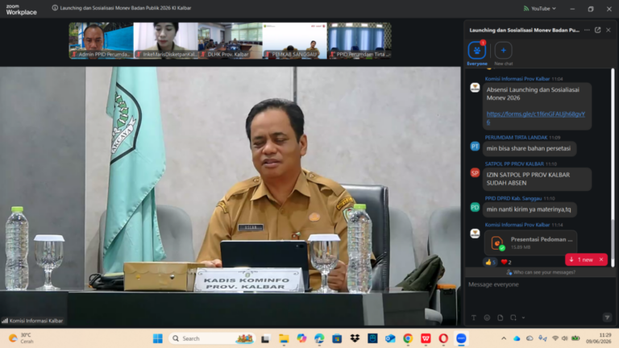Select Admin PPID Perumda participant video
The height and width of the screenshot is (348, 619).
pyautogui.click(x=101, y=40)
